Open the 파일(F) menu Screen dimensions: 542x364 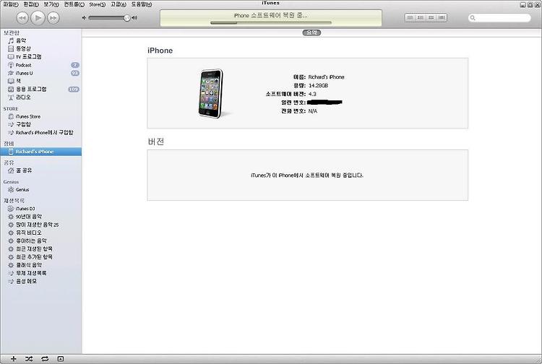point(11,4)
